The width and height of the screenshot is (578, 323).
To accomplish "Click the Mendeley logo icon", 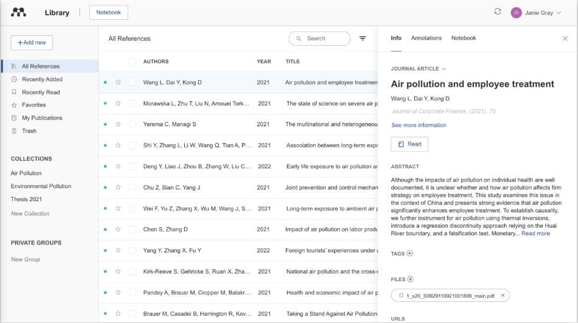I will (19, 12).
